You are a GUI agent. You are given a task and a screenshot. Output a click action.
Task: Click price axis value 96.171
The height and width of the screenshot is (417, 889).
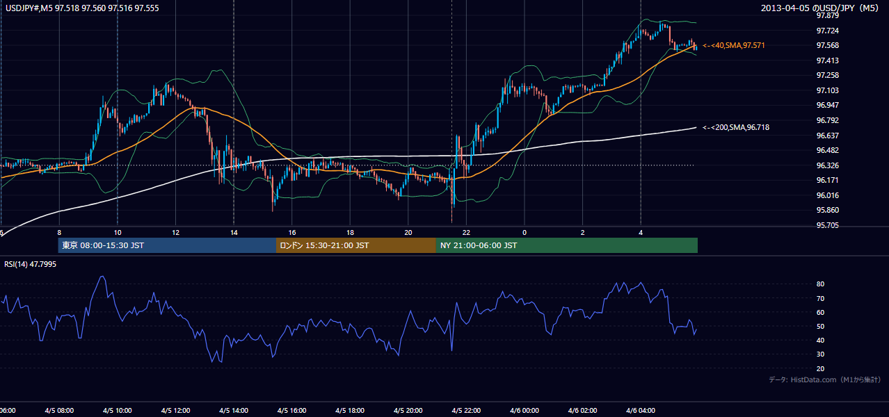pyautogui.click(x=826, y=180)
